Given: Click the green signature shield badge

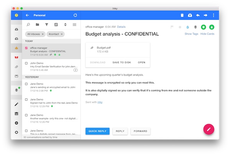Looking at the screenshot, I should (204, 27).
